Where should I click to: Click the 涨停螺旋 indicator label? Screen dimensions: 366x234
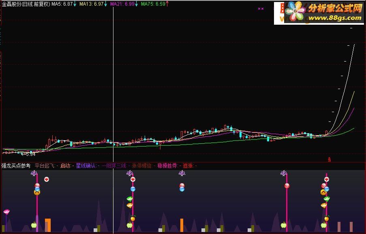click(x=142, y=166)
